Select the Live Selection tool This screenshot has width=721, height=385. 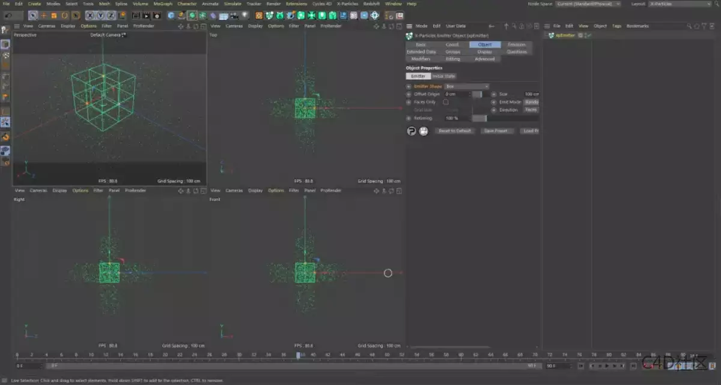pyautogui.click(x=33, y=15)
